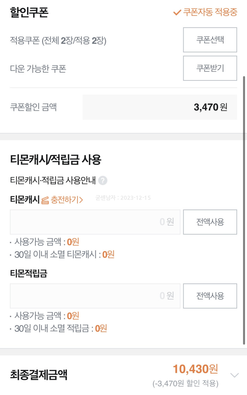The width and height of the screenshot is (247, 395).
Task: Tap the 10,430원 final payment amount
Action: [195, 369]
